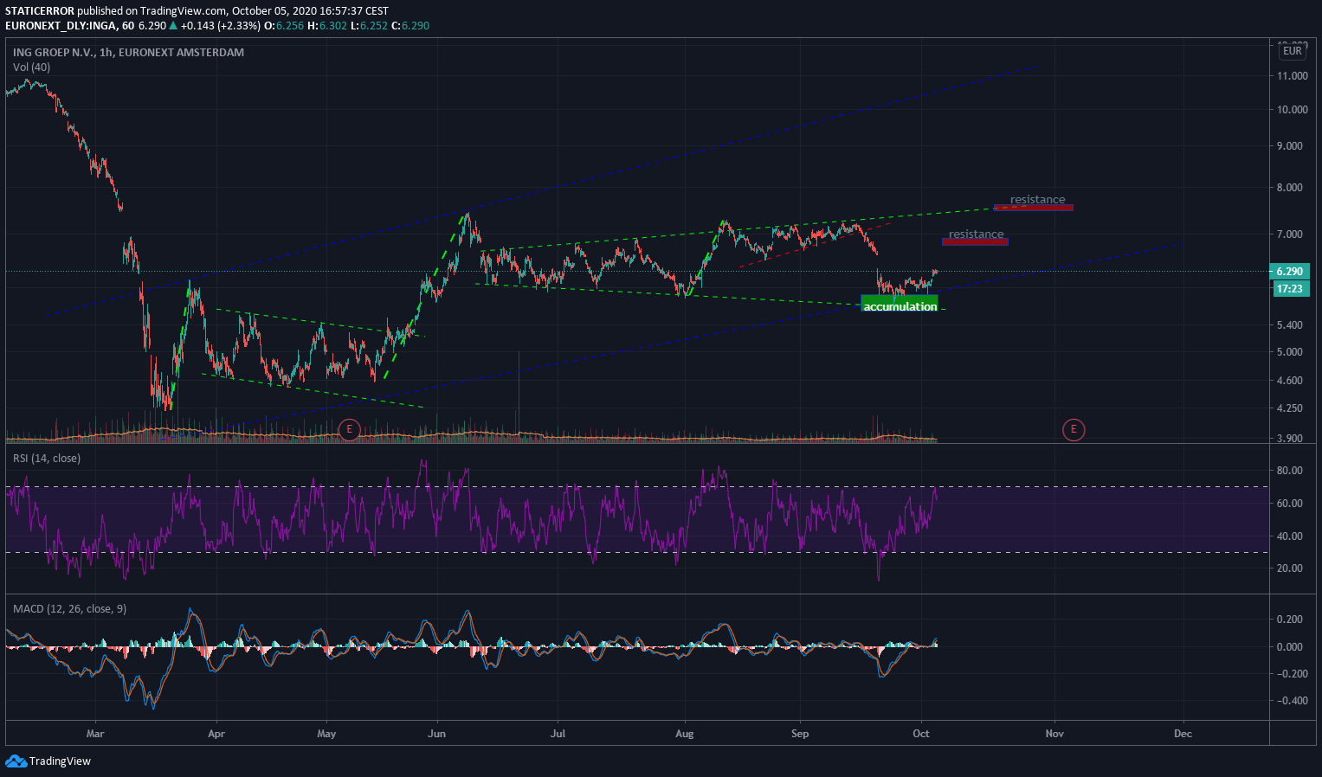Viewport: 1322px width, 777px height.
Task: Click the 'May' label on the time axis
Action: pos(326,734)
